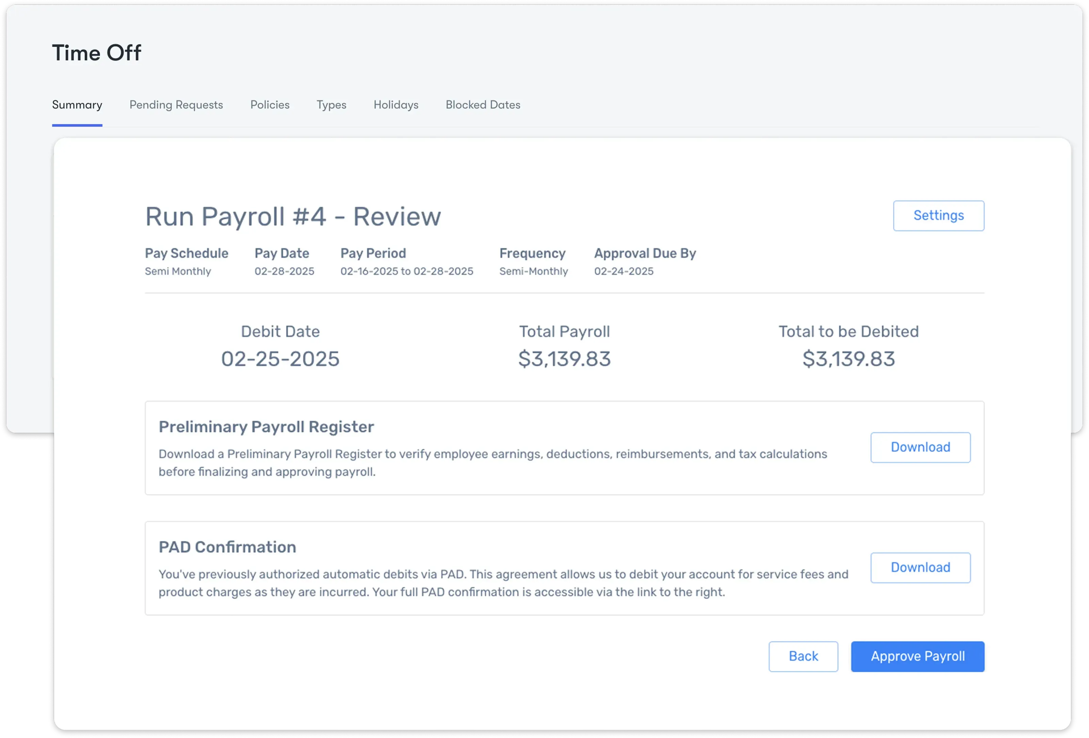Click the Total Payroll amount

pos(564,359)
